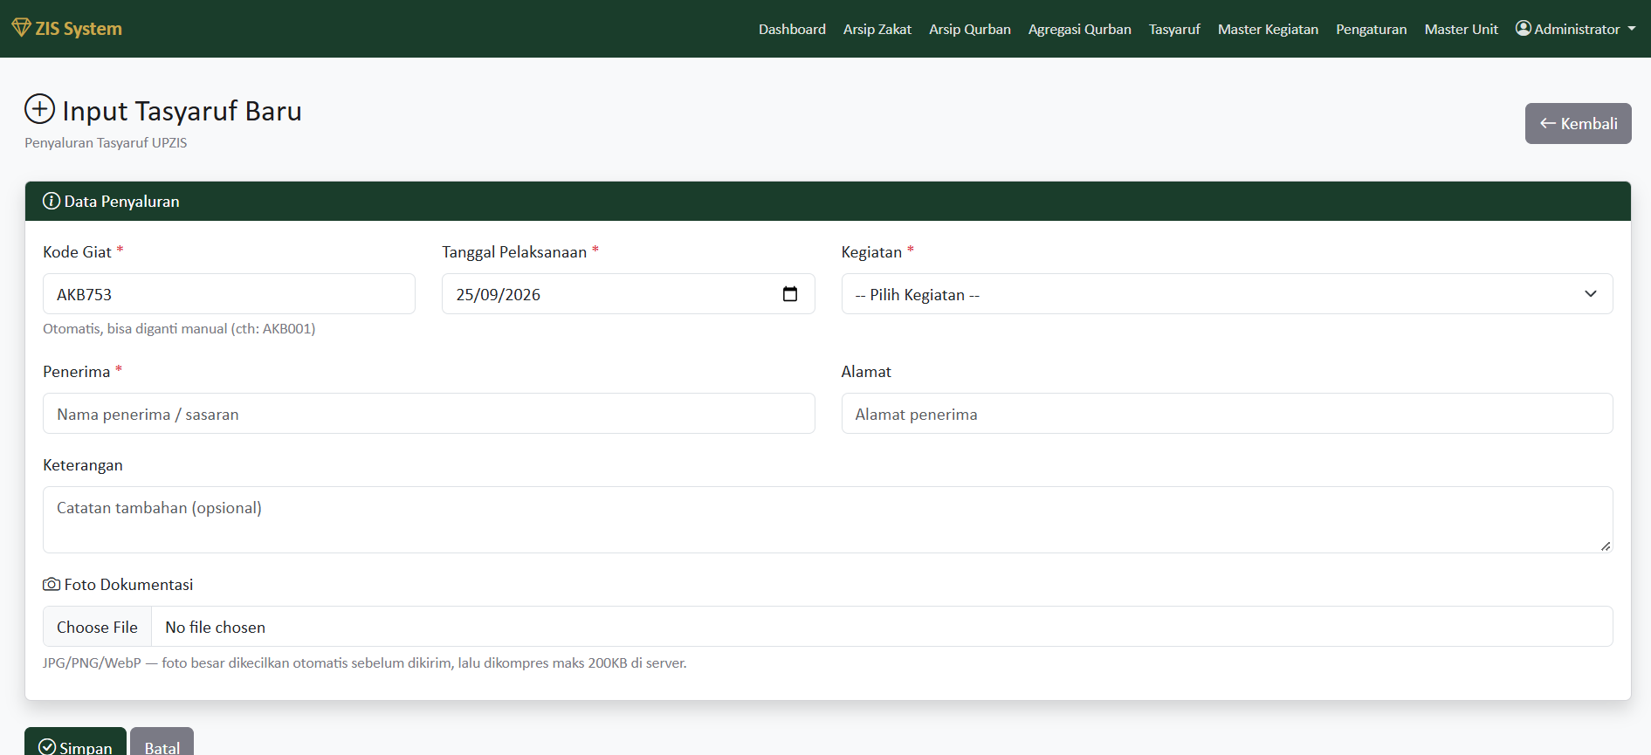
Task: Click the plus-circle icon beside Input Tasyaruf Baru
Action: point(39,109)
